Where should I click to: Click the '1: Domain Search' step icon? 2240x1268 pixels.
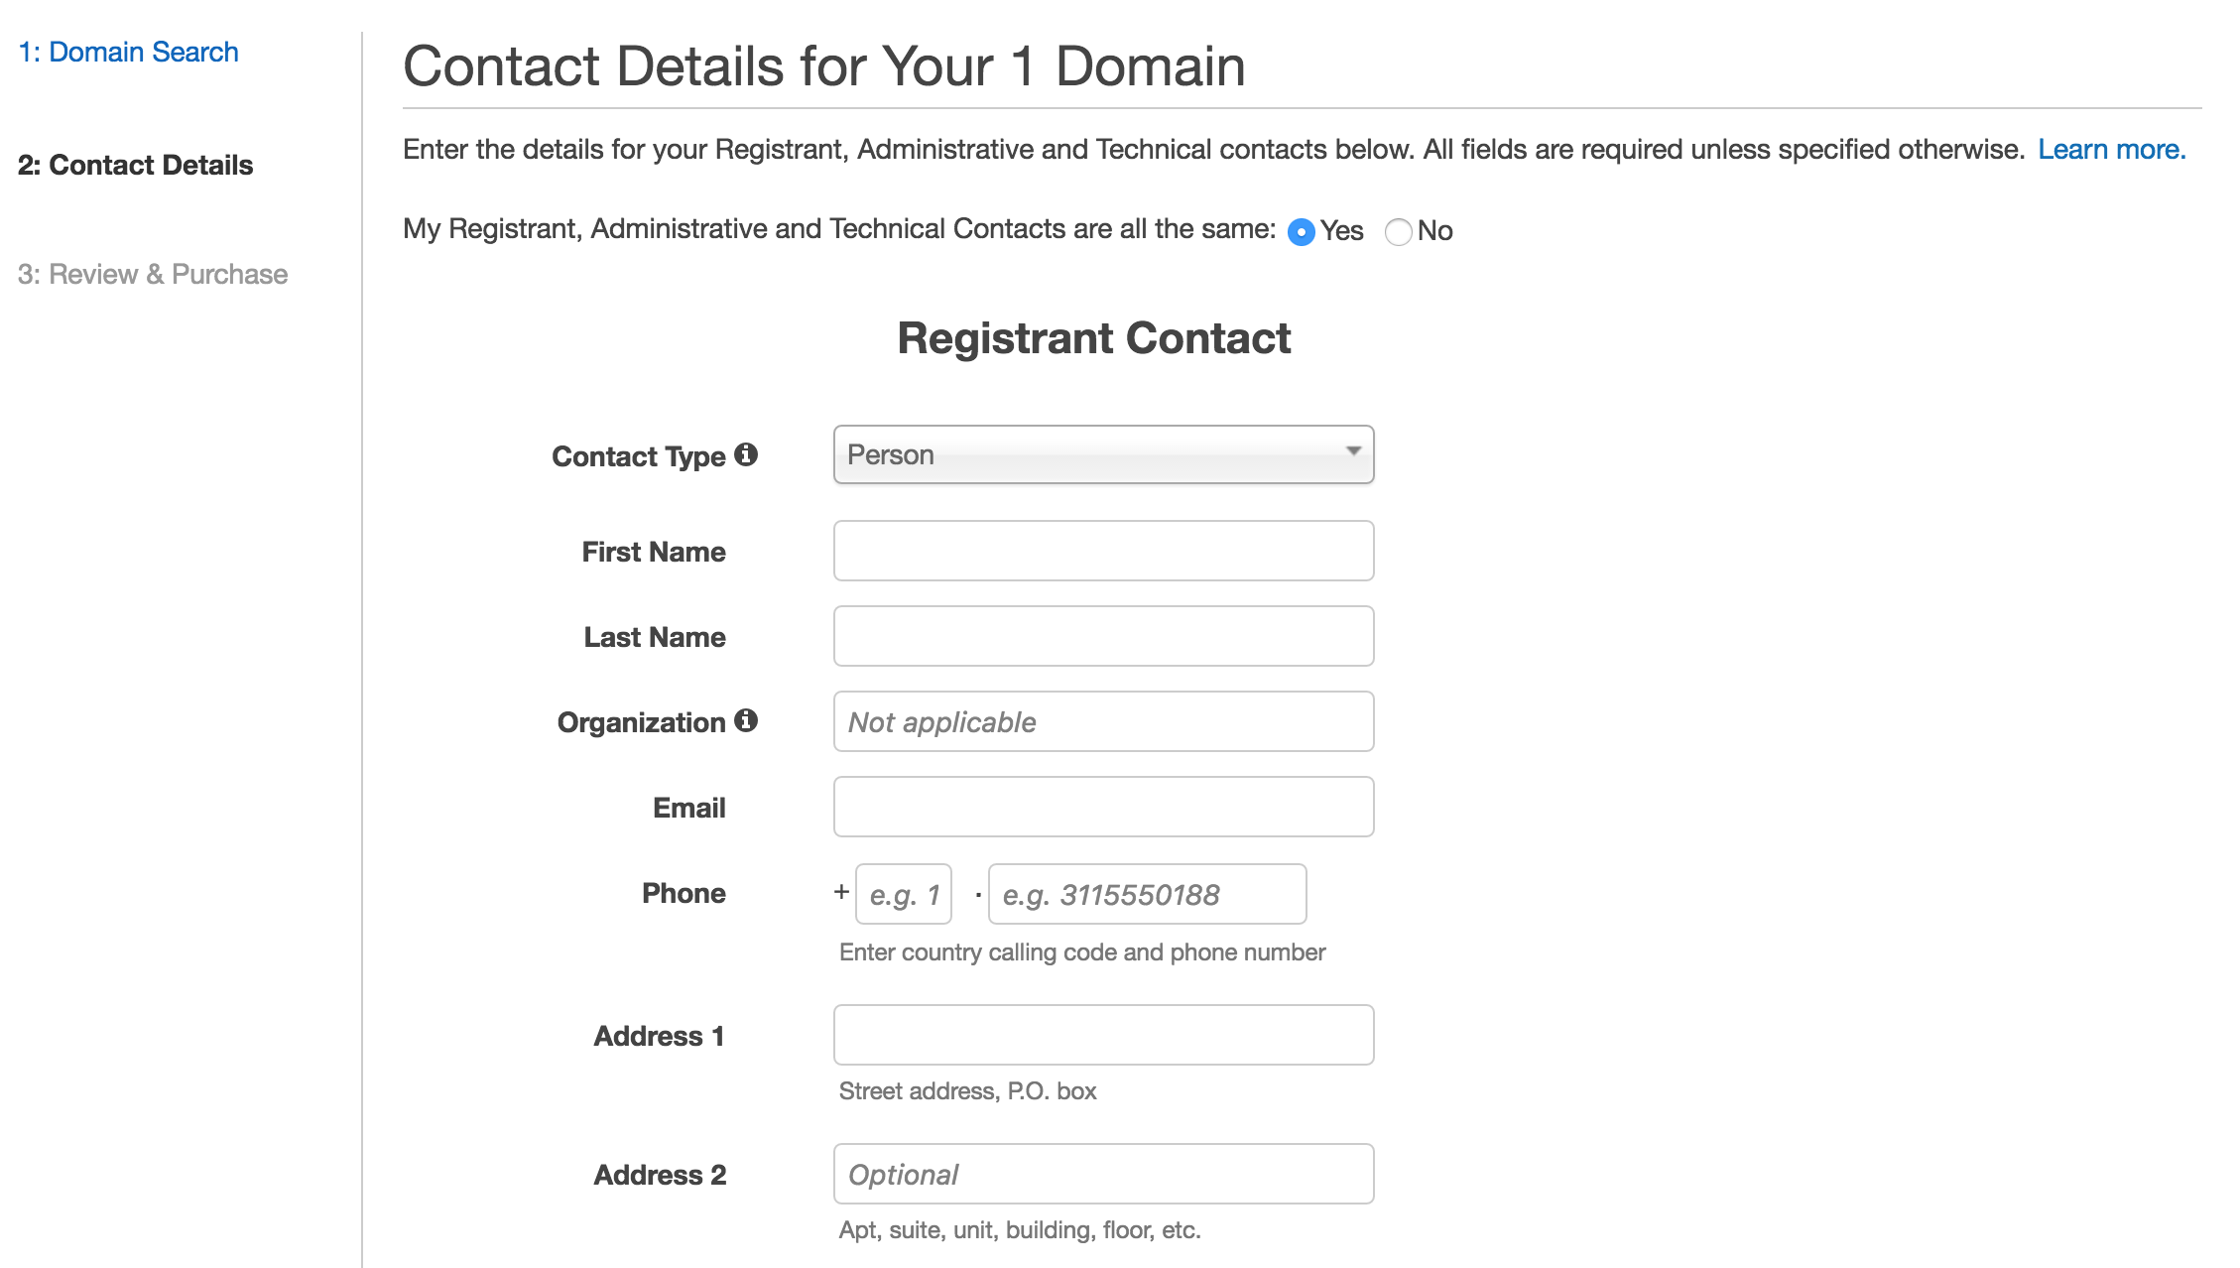[x=126, y=53]
